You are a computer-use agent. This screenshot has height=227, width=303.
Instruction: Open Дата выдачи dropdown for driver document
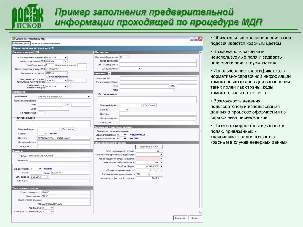tap(47, 177)
